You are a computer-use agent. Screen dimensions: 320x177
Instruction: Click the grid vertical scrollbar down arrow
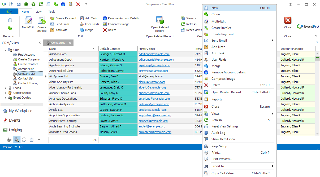(318, 134)
